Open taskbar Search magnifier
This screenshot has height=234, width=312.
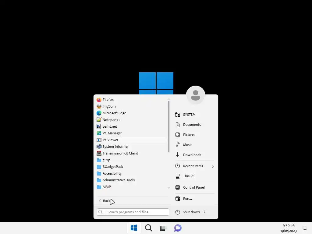coord(148,228)
